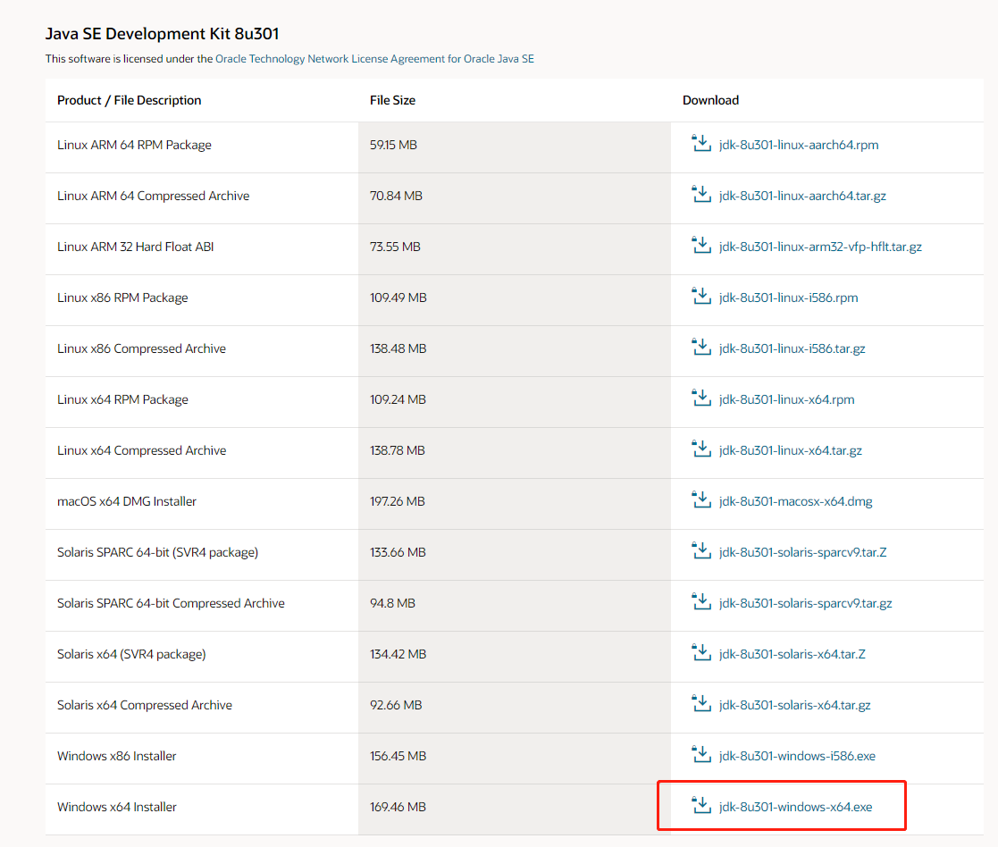Download jdk-8u301-solaris-x64.tar.Z link
Image resolution: width=998 pixels, height=847 pixels.
click(x=793, y=654)
